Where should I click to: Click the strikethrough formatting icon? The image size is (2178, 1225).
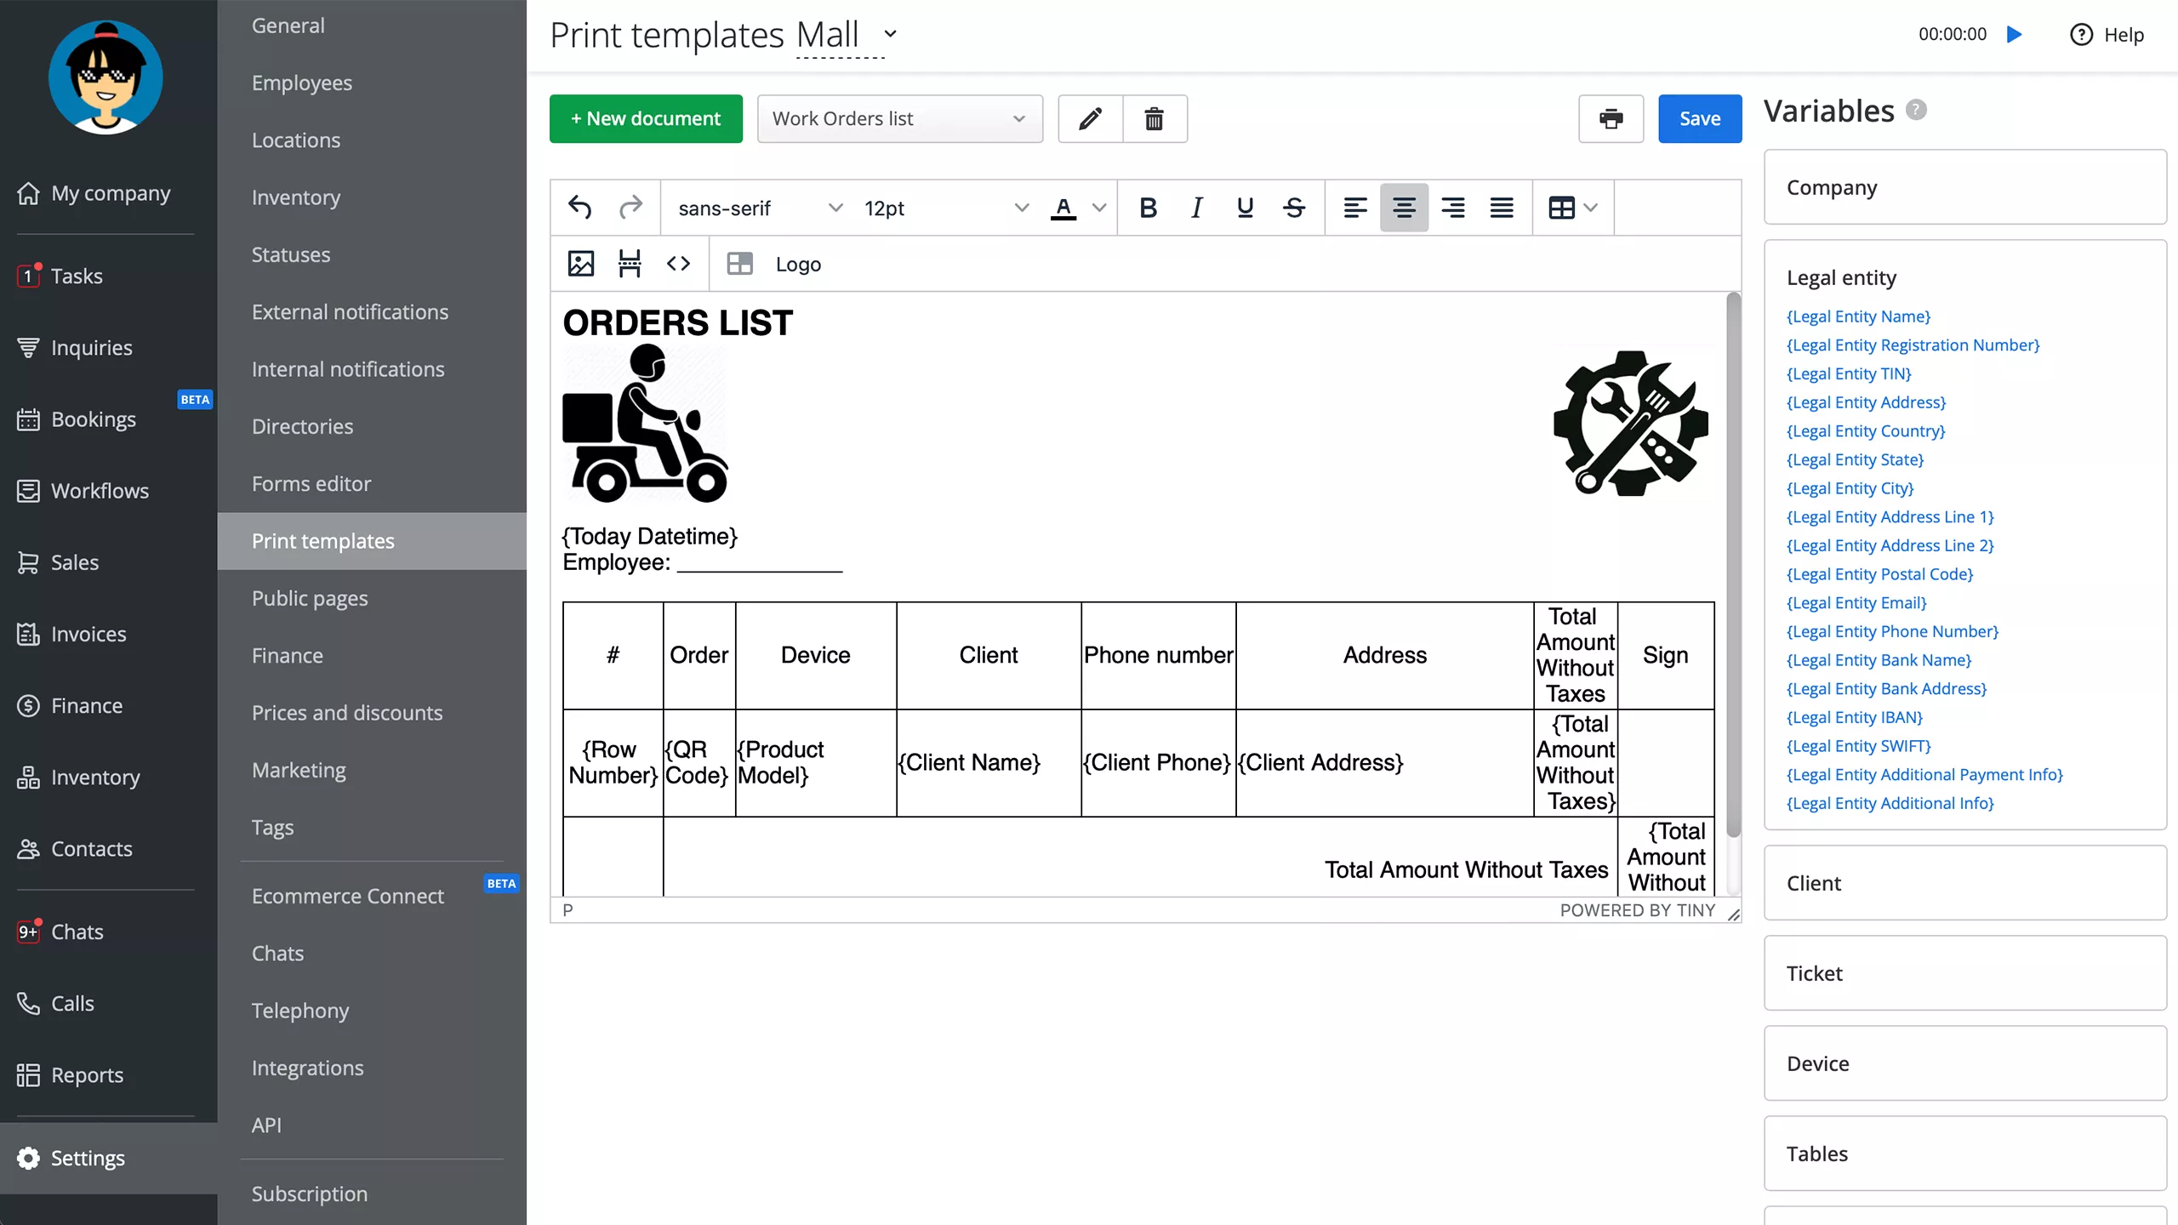click(1294, 208)
